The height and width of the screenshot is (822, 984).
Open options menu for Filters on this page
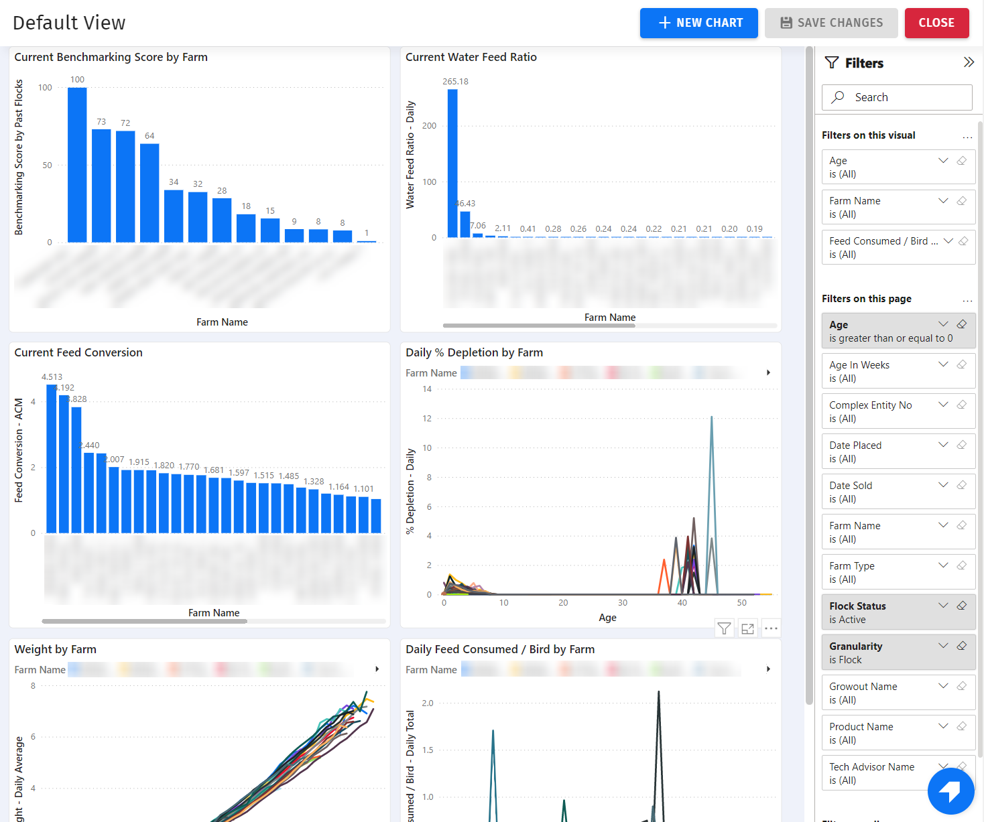pyautogui.click(x=967, y=299)
